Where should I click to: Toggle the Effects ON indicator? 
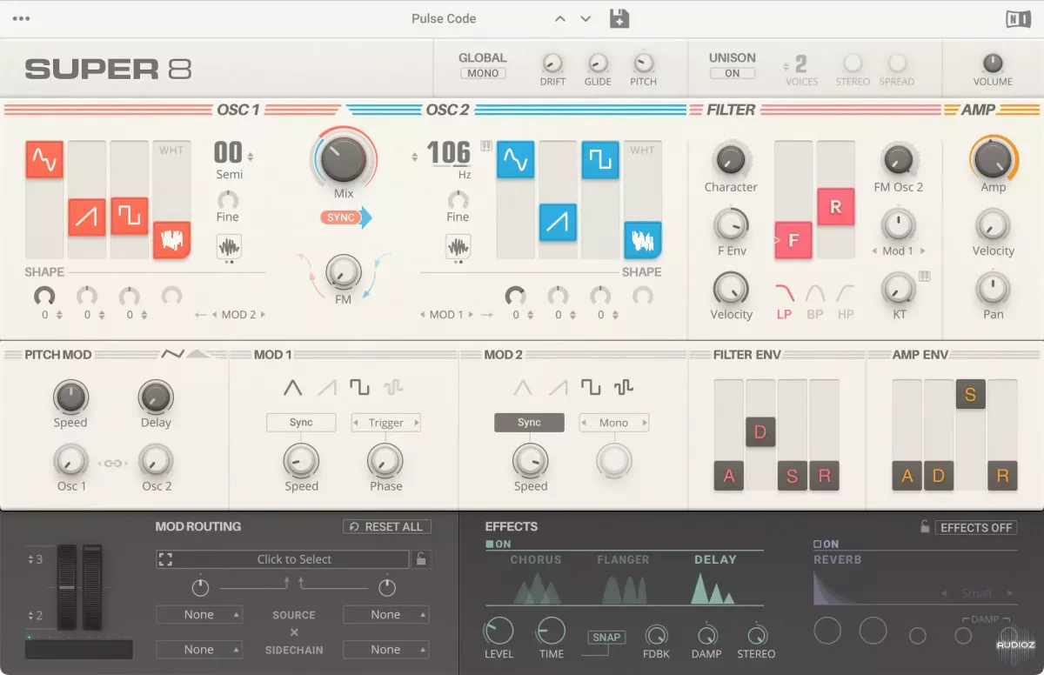point(499,545)
